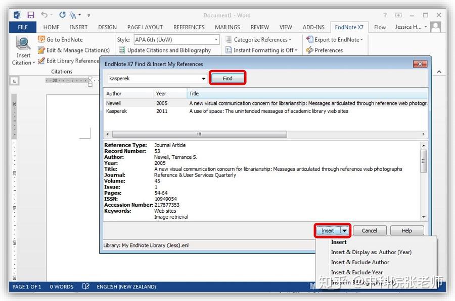Click the Undo arrow icon
455x301 pixels.
click(x=44, y=15)
